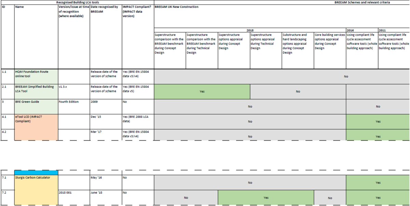Click the green 'Yes' cell in row 2.1

click(x=202, y=92)
